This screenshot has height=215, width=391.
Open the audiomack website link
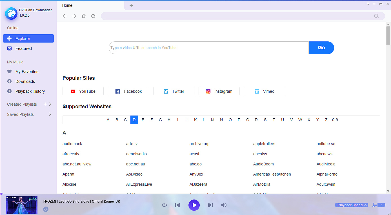tap(72, 144)
